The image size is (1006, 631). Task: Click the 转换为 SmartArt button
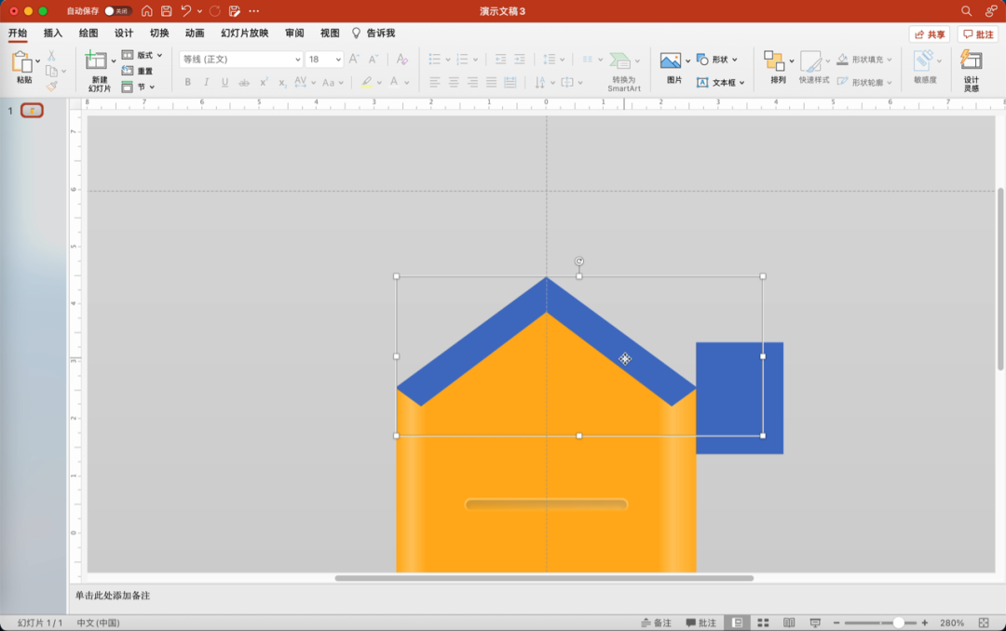[623, 71]
